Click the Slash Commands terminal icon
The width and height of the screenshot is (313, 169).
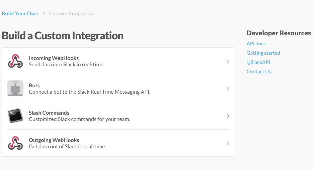point(15,116)
